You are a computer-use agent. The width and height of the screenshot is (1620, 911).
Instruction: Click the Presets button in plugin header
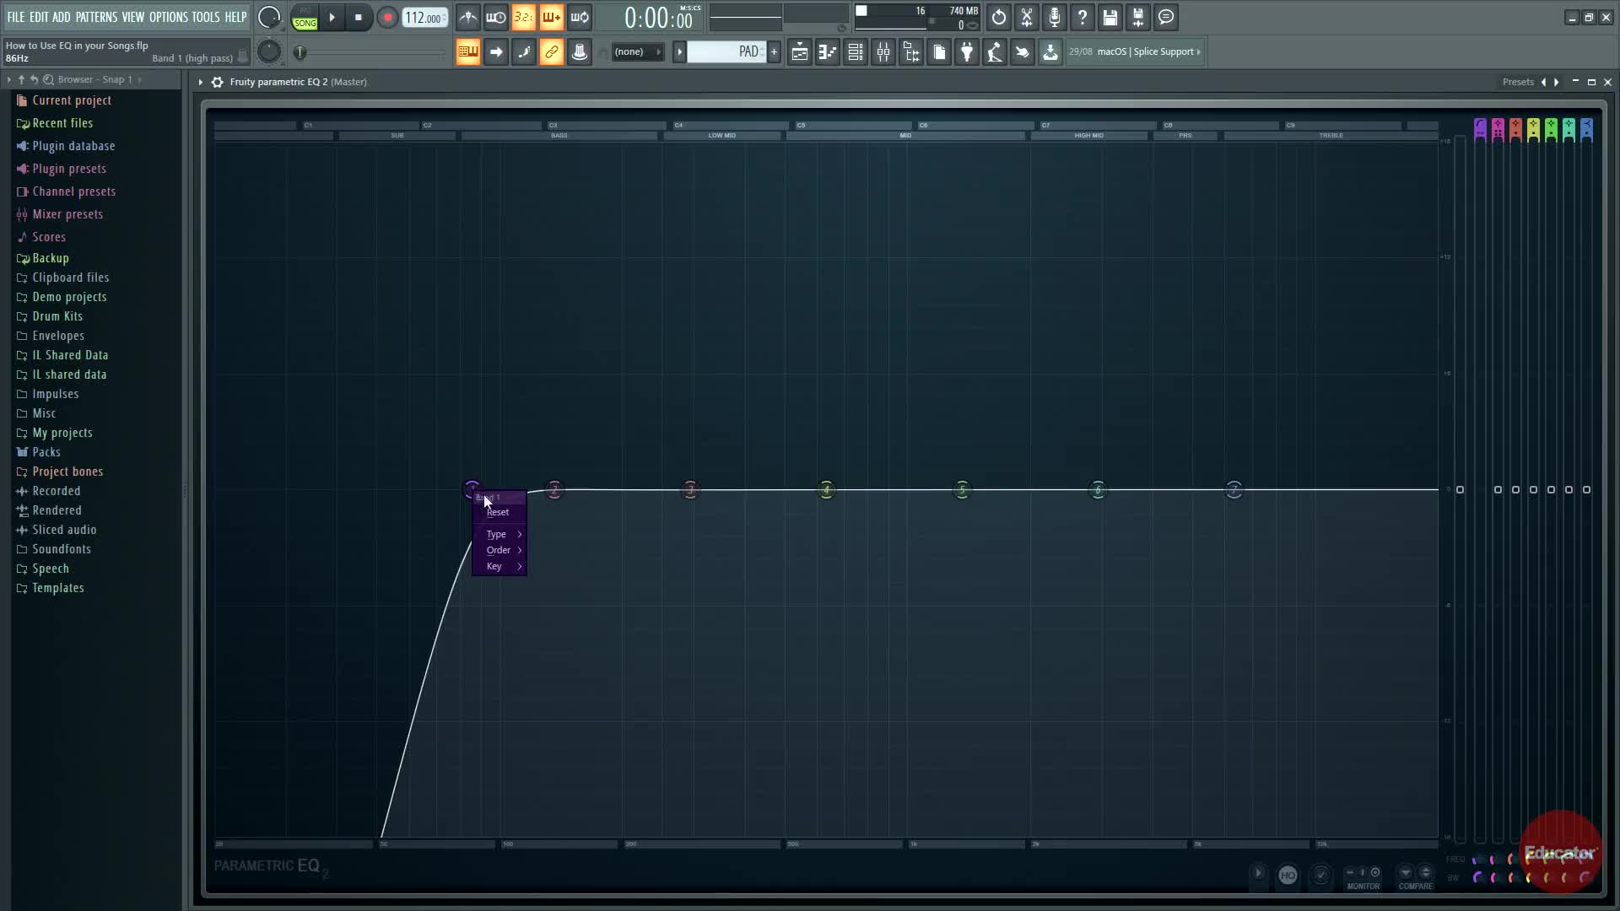[1517, 82]
